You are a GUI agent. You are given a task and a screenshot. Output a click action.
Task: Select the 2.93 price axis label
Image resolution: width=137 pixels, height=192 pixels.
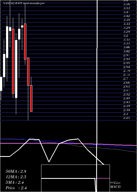127,59
